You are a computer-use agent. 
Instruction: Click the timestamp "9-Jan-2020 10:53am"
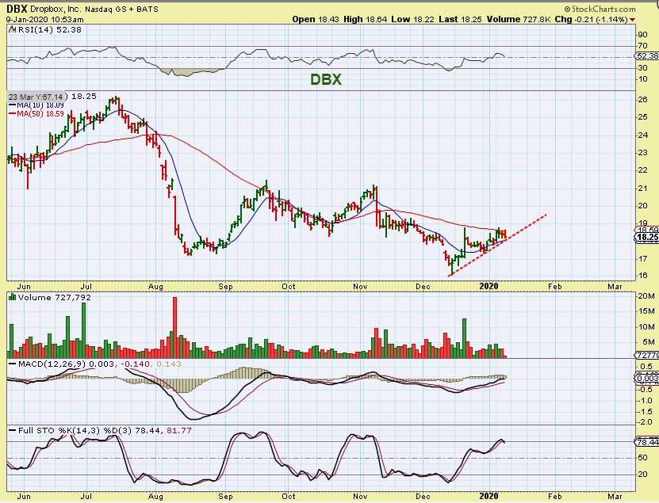44,19
